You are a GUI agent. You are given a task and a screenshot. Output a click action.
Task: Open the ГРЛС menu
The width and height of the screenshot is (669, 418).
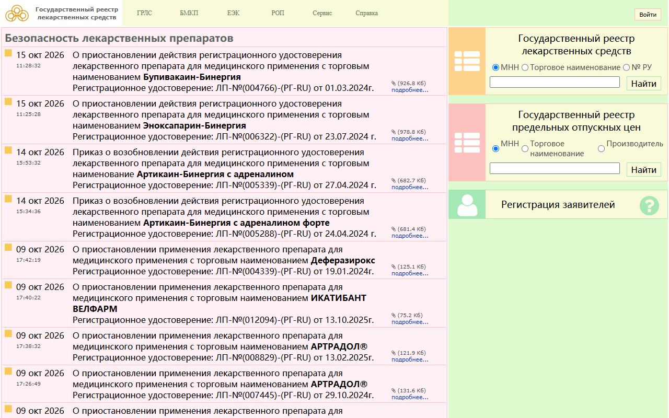(144, 13)
